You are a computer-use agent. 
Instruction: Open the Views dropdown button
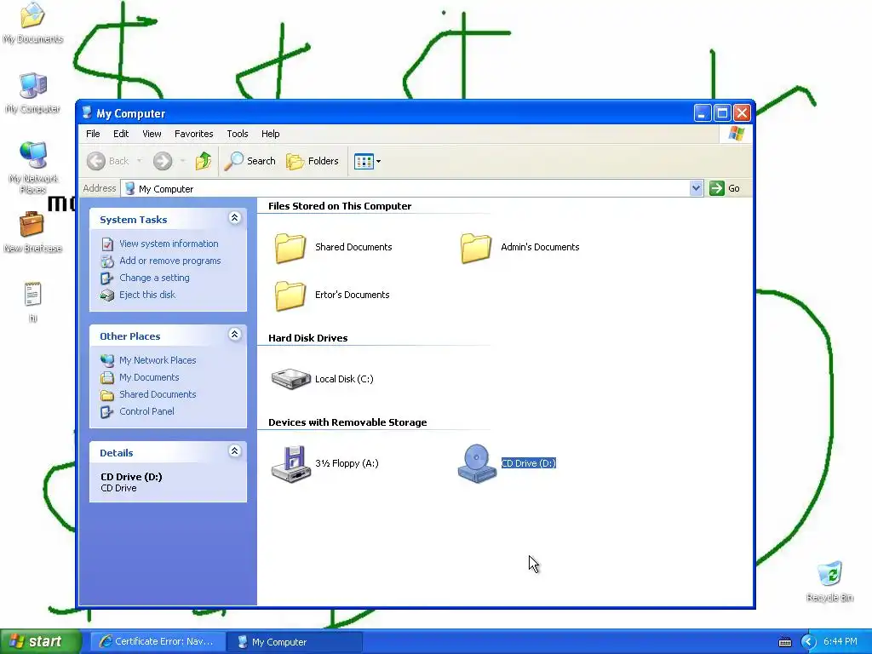368,161
